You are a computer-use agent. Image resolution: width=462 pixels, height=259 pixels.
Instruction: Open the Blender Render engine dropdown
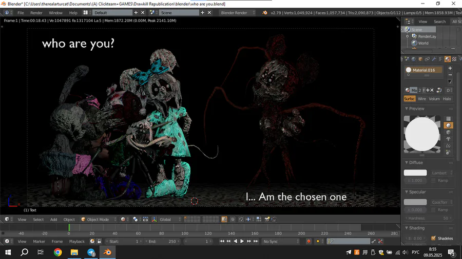point(238,13)
